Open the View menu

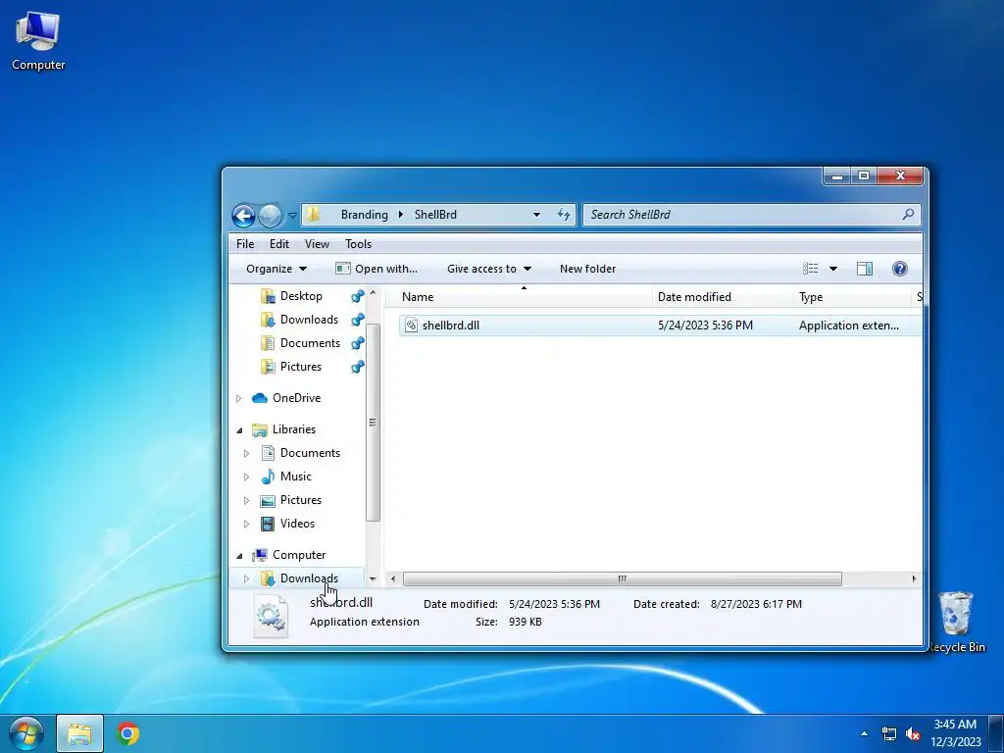click(317, 244)
